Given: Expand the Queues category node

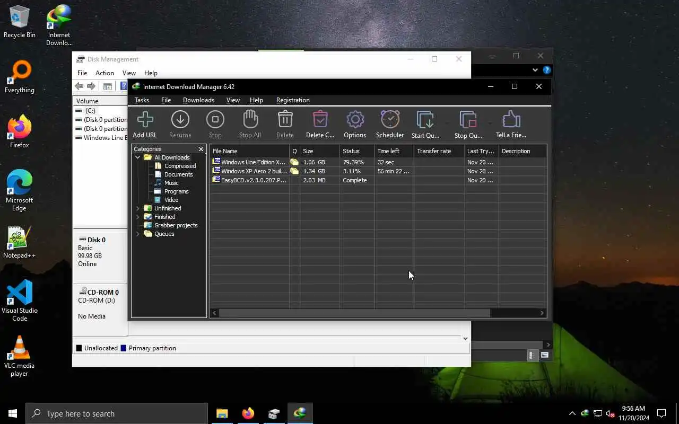Looking at the screenshot, I should (137, 234).
